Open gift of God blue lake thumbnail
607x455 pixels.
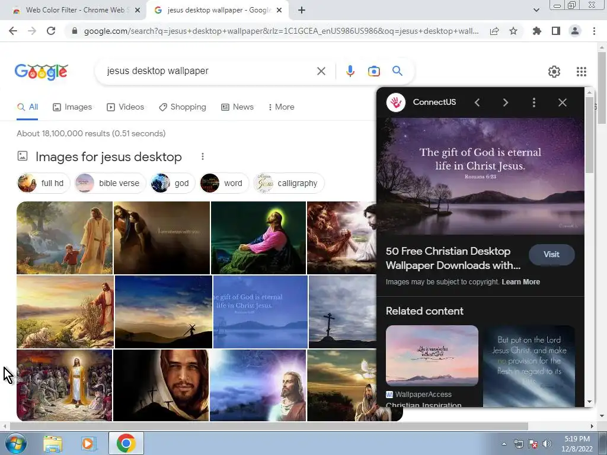(260, 312)
